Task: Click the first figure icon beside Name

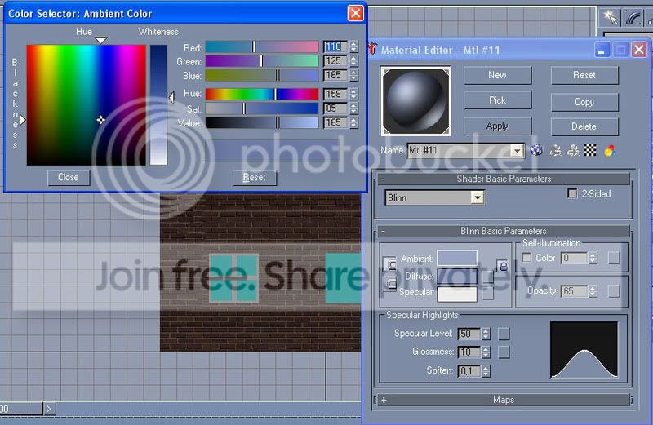Action: [x=556, y=150]
